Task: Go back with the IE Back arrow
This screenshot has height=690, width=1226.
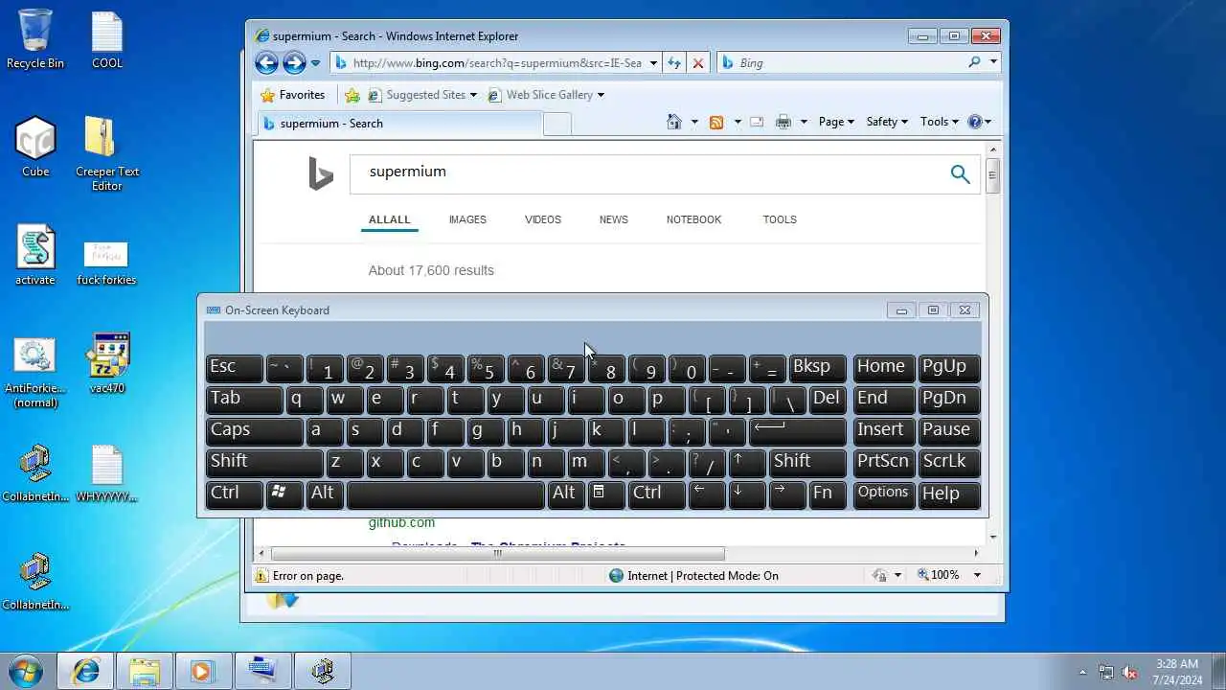Action: [x=266, y=63]
